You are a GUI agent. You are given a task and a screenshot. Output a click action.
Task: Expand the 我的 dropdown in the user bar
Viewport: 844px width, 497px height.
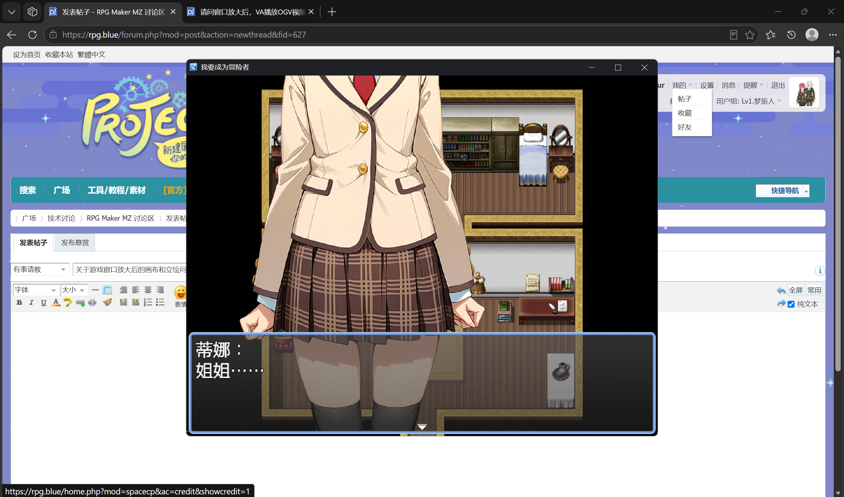point(682,85)
